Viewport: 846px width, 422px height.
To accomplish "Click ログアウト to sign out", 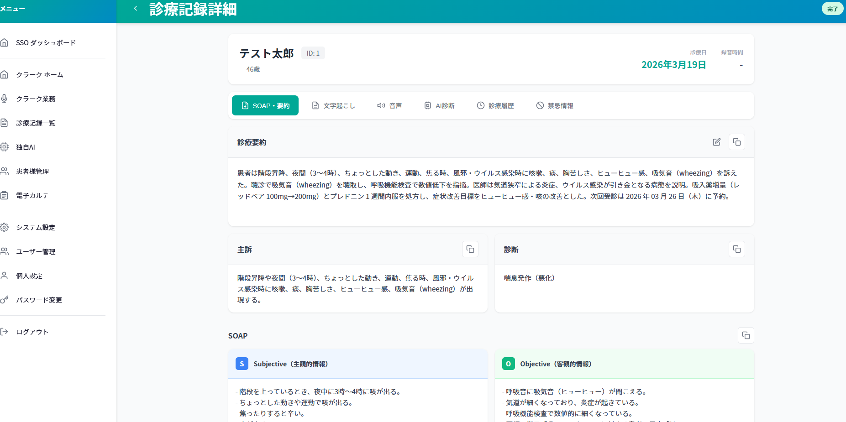I will point(32,332).
